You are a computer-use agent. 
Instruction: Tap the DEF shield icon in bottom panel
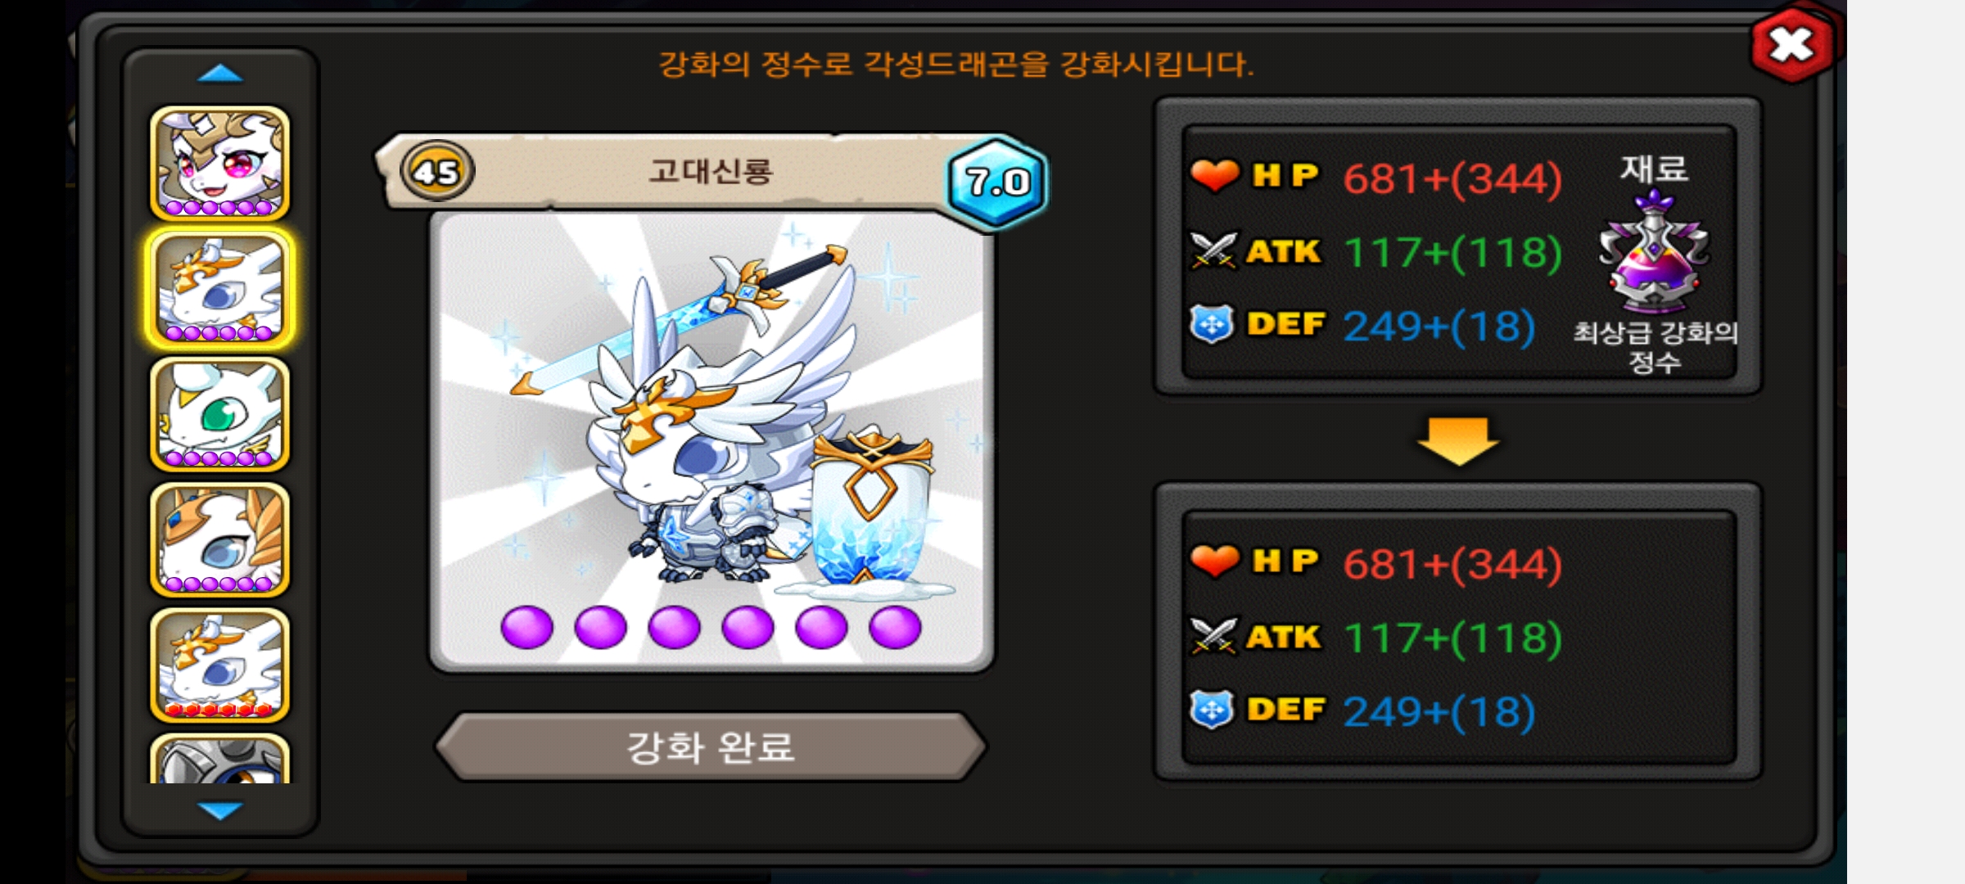pos(1213,710)
